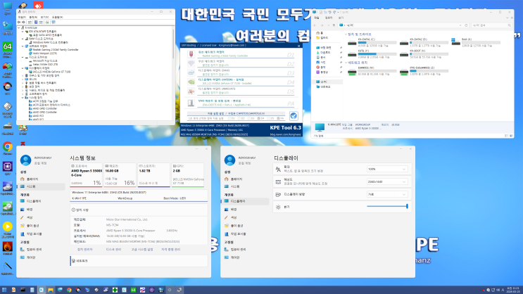
Task: Open the File menu in Device Manager
Action: pos(22,17)
